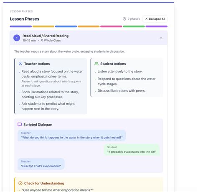Click the "Exactly! That's evaporation!" teacher bubble
This screenshot has height=192, width=198.
point(41,164)
